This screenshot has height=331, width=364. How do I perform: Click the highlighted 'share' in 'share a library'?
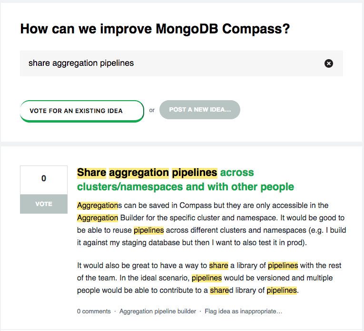tap(219, 265)
